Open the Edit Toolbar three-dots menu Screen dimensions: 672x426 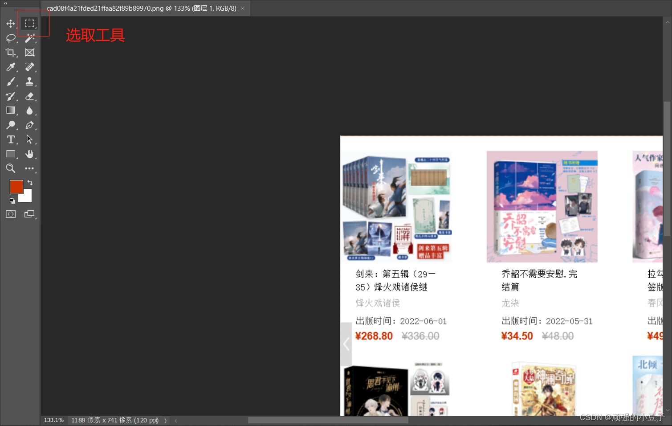point(29,168)
